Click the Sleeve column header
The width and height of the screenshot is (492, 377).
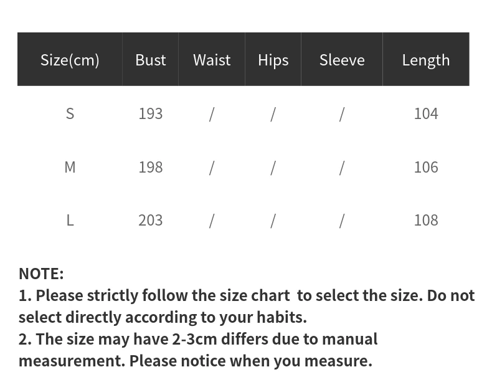click(342, 60)
